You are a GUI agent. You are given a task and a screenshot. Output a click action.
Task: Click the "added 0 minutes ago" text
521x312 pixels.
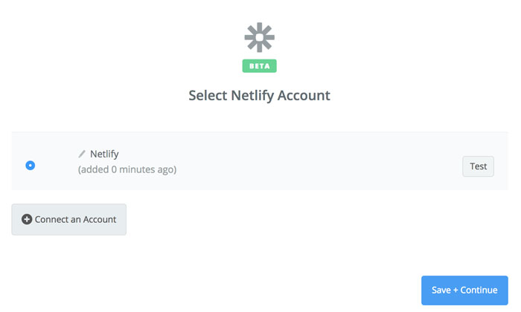pyautogui.click(x=127, y=169)
